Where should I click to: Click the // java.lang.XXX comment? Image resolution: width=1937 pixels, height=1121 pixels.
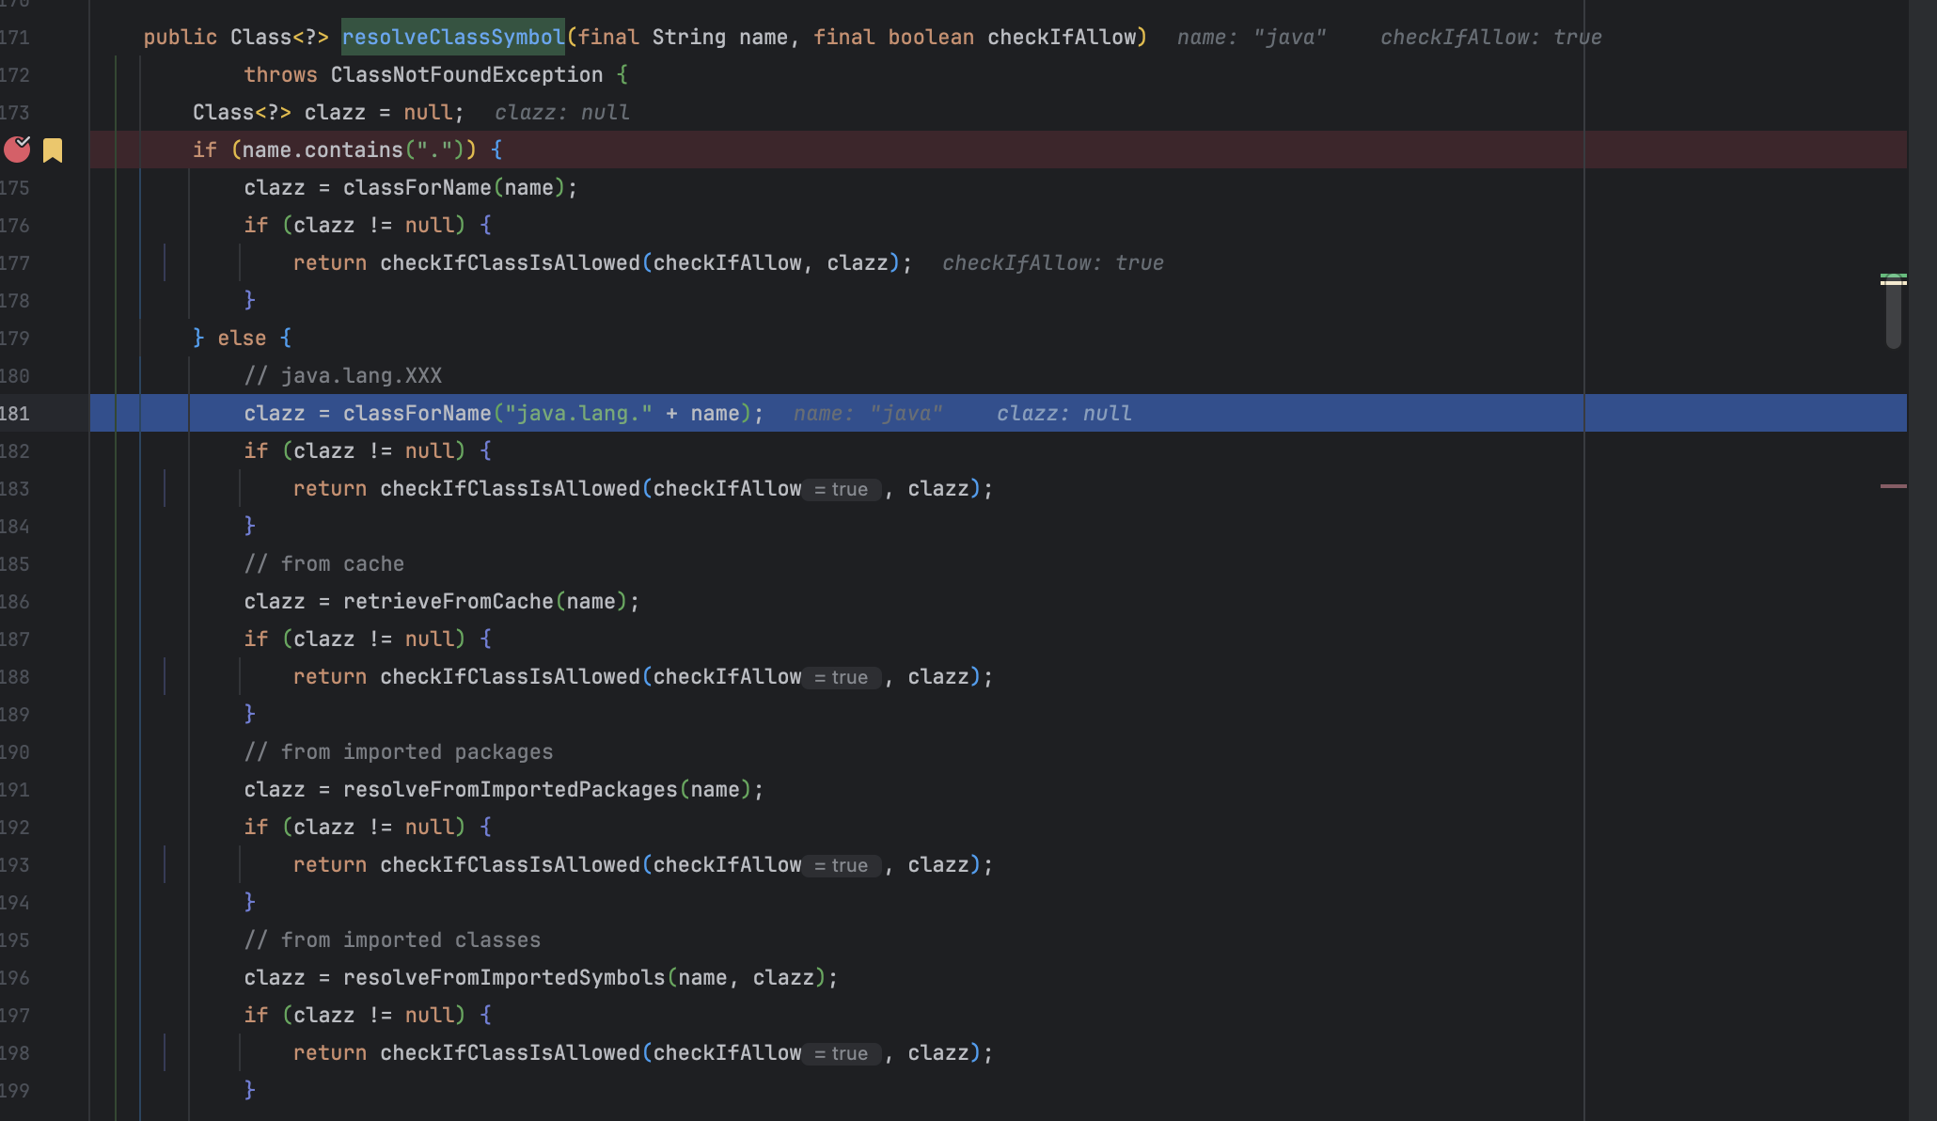coord(343,375)
